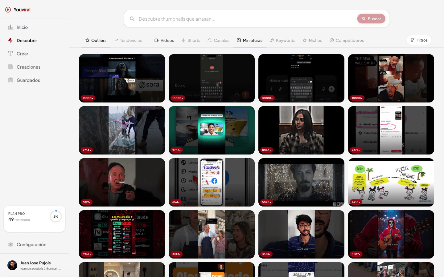Screen dimensions: 444x277
Task: Click the 2% usage progress ring
Action: tap(56, 216)
